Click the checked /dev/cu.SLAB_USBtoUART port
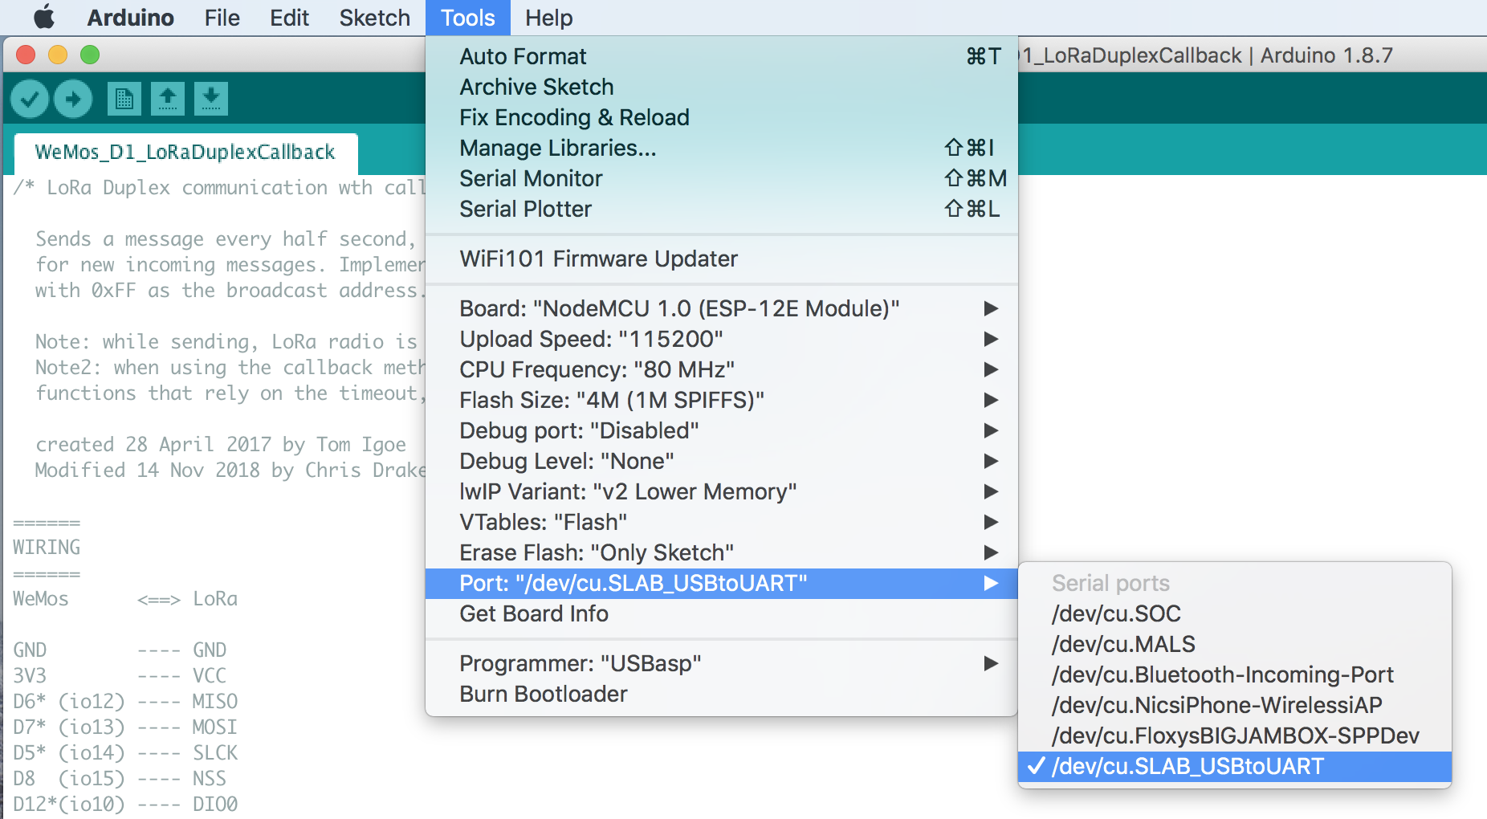The image size is (1487, 819). click(x=1235, y=766)
